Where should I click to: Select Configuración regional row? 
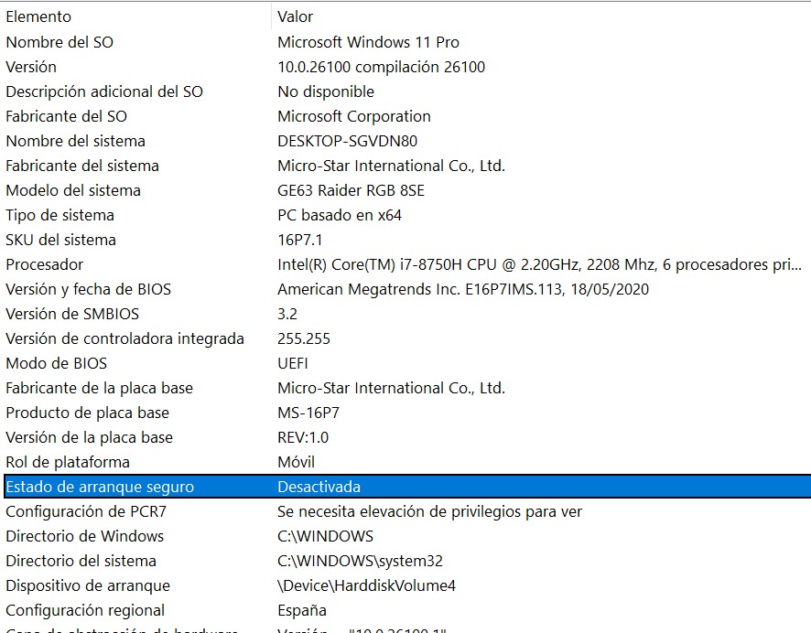pyautogui.click(x=85, y=611)
